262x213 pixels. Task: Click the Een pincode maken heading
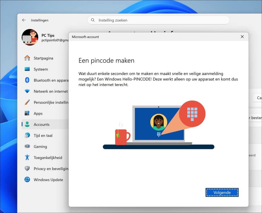[x=106, y=60]
